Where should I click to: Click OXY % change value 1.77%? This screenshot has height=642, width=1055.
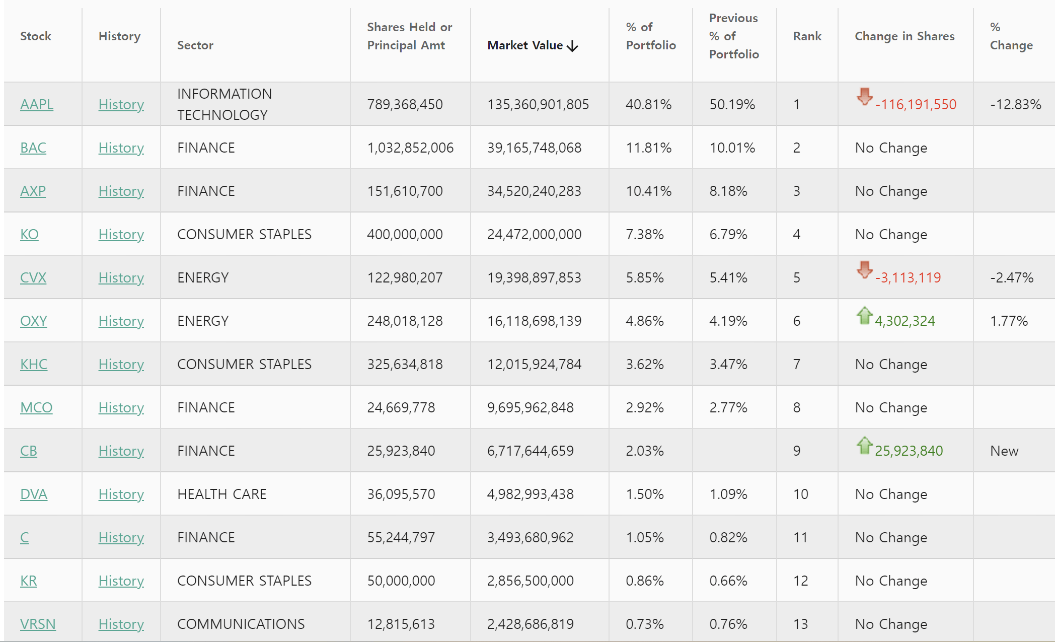click(x=1009, y=321)
